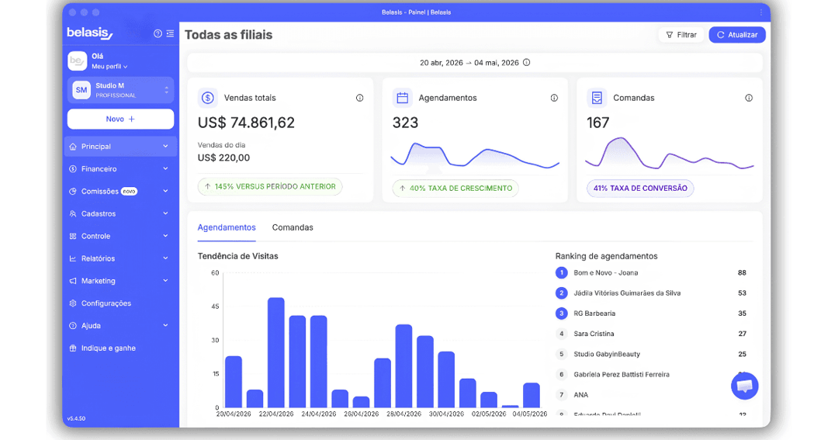
Task: Switch to the Agendamentos tab
Action: [227, 227]
